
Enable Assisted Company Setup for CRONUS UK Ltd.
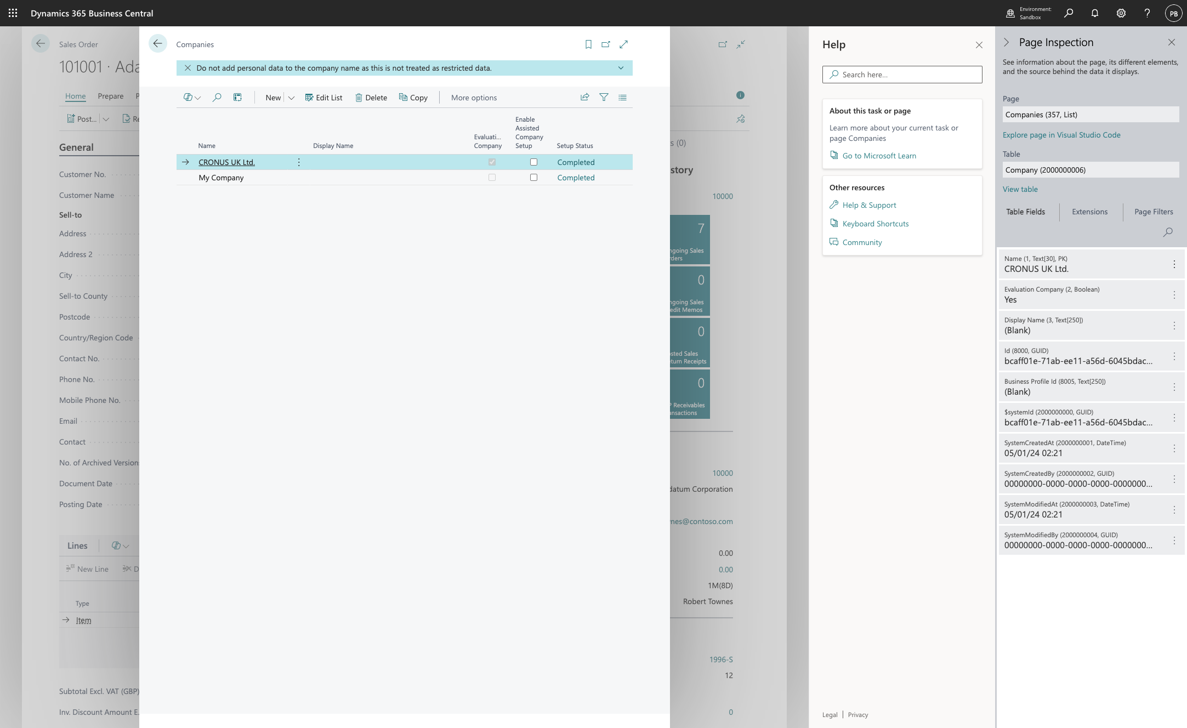pos(533,162)
